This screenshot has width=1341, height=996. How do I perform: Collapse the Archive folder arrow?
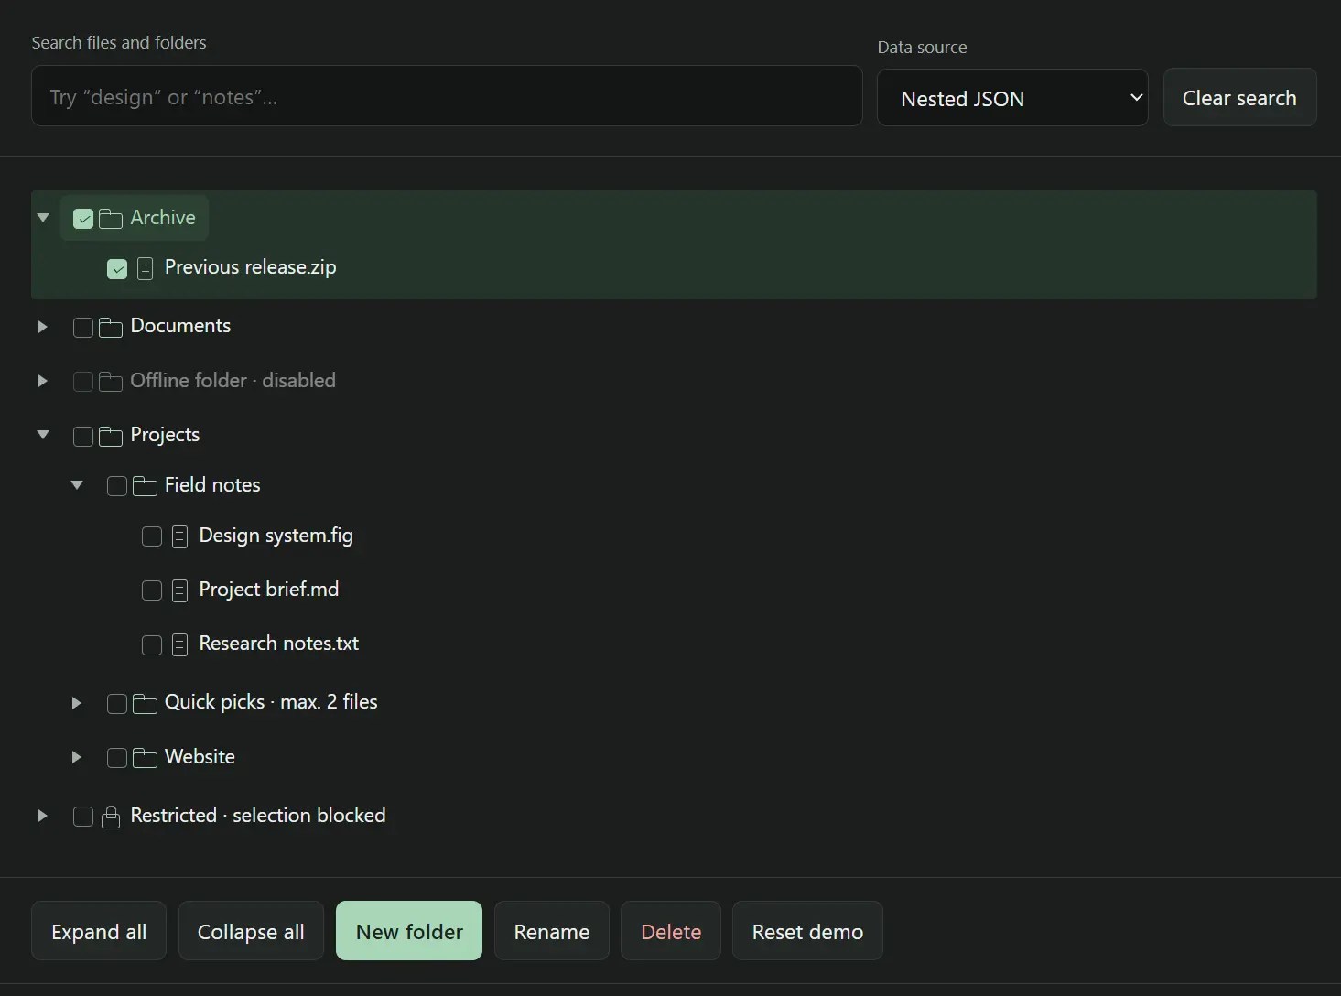click(x=43, y=218)
